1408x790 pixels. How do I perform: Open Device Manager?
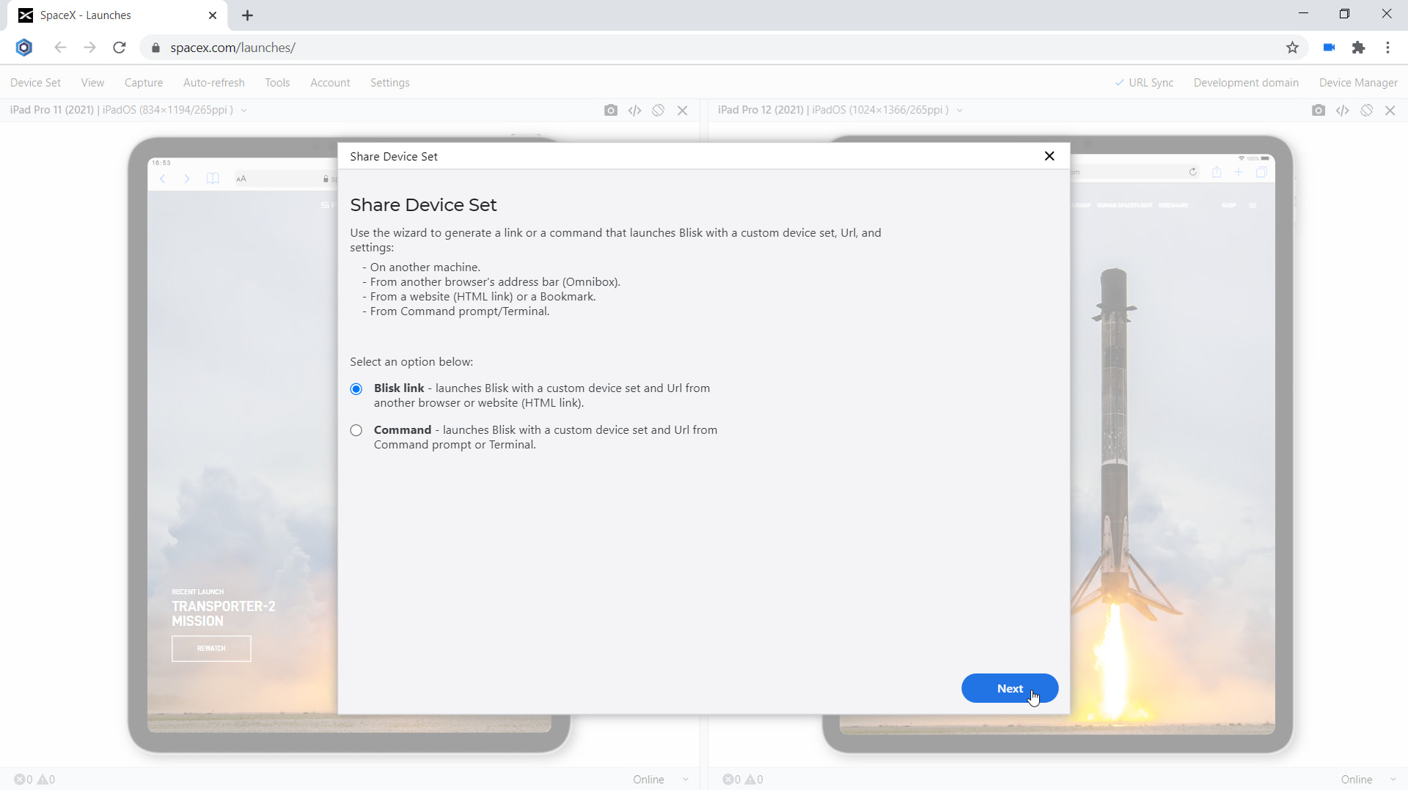(x=1358, y=82)
